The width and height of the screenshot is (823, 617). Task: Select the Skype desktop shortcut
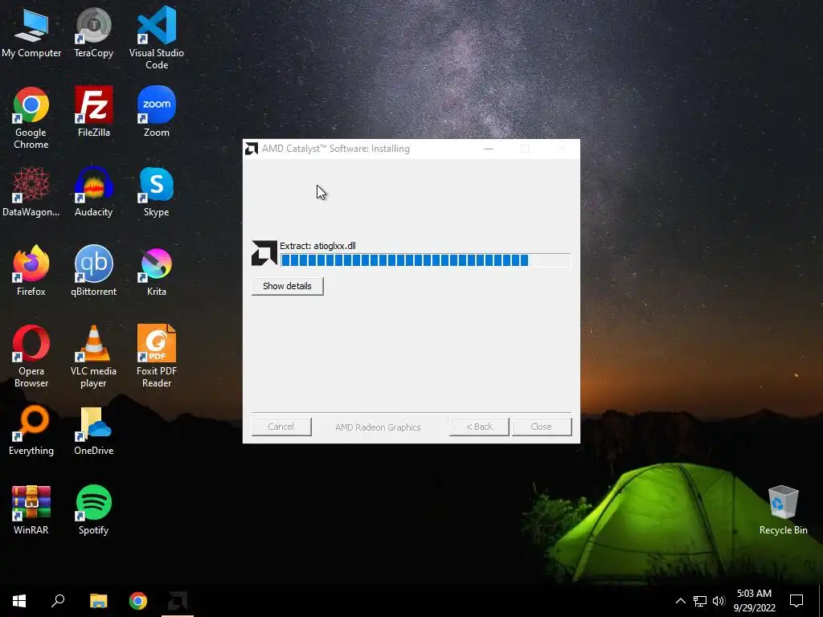click(157, 191)
